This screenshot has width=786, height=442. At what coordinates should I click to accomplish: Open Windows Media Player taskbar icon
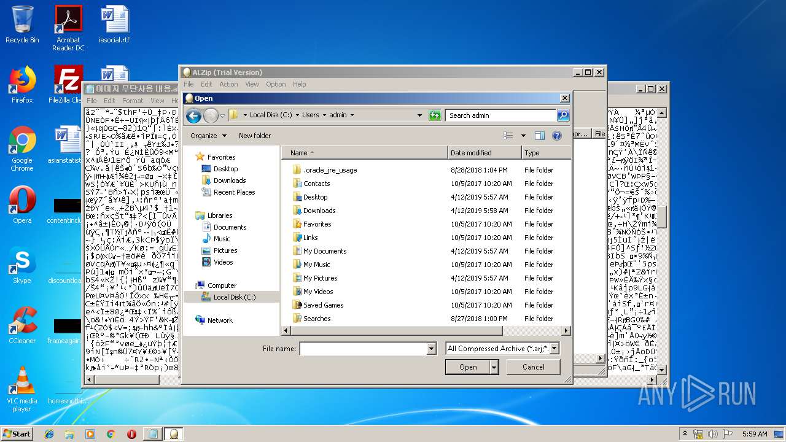90,434
